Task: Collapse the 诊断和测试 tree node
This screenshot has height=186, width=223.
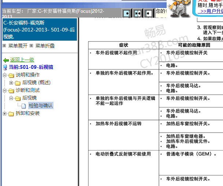Action: pyautogui.click(x=4, y=90)
